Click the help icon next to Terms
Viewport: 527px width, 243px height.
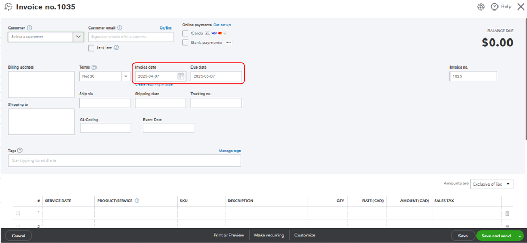click(x=94, y=67)
